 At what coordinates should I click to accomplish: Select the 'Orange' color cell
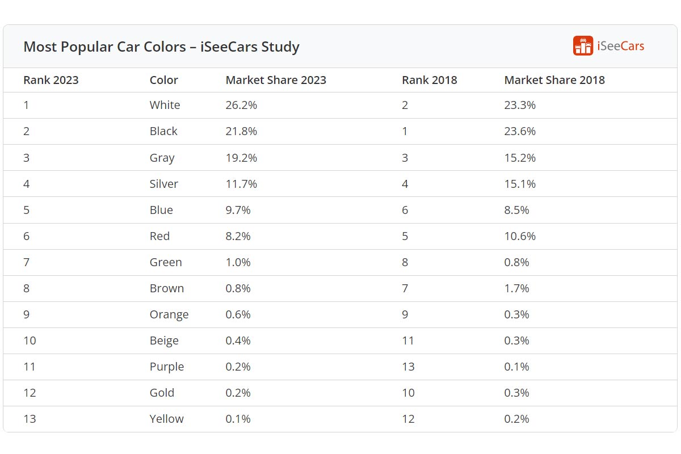click(x=169, y=314)
